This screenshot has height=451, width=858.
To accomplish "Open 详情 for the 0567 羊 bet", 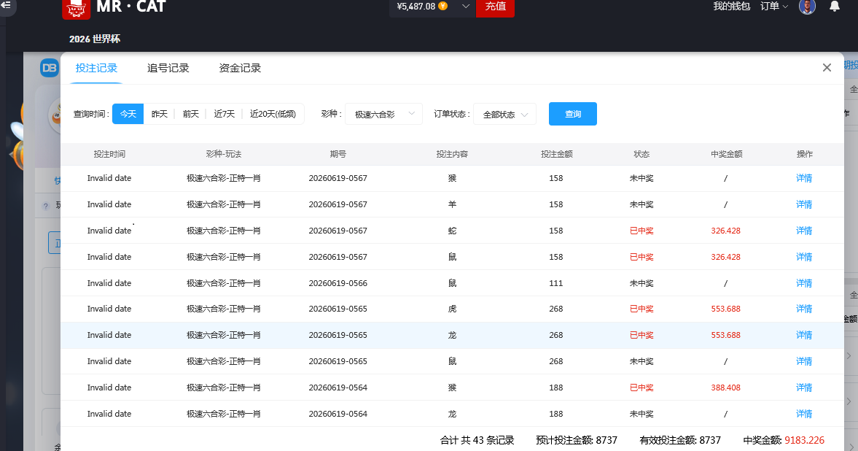I will click(x=804, y=204).
